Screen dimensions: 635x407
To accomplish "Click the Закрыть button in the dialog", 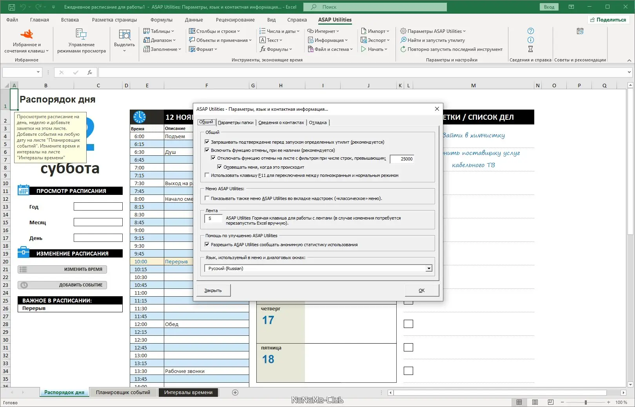I will [213, 290].
